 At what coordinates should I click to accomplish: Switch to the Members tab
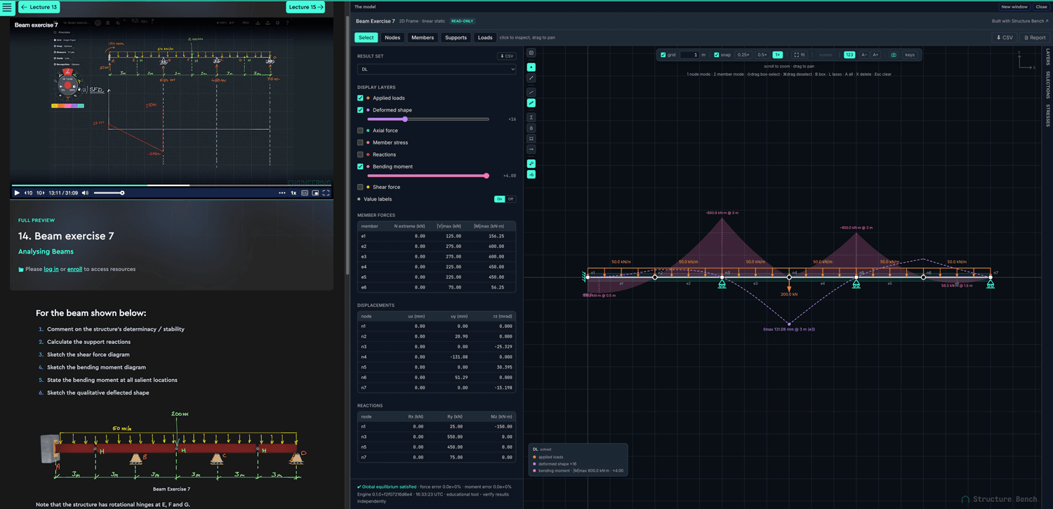point(423,38)
